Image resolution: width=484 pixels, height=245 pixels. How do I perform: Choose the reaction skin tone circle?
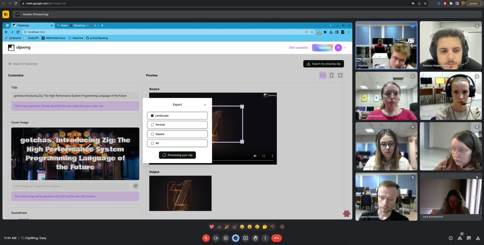tap(282, 227)
